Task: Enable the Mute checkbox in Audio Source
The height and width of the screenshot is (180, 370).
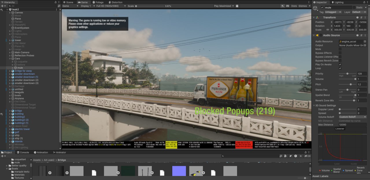Action: [340, 49]
